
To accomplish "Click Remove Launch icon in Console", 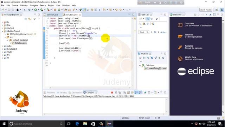I will 116,92.
